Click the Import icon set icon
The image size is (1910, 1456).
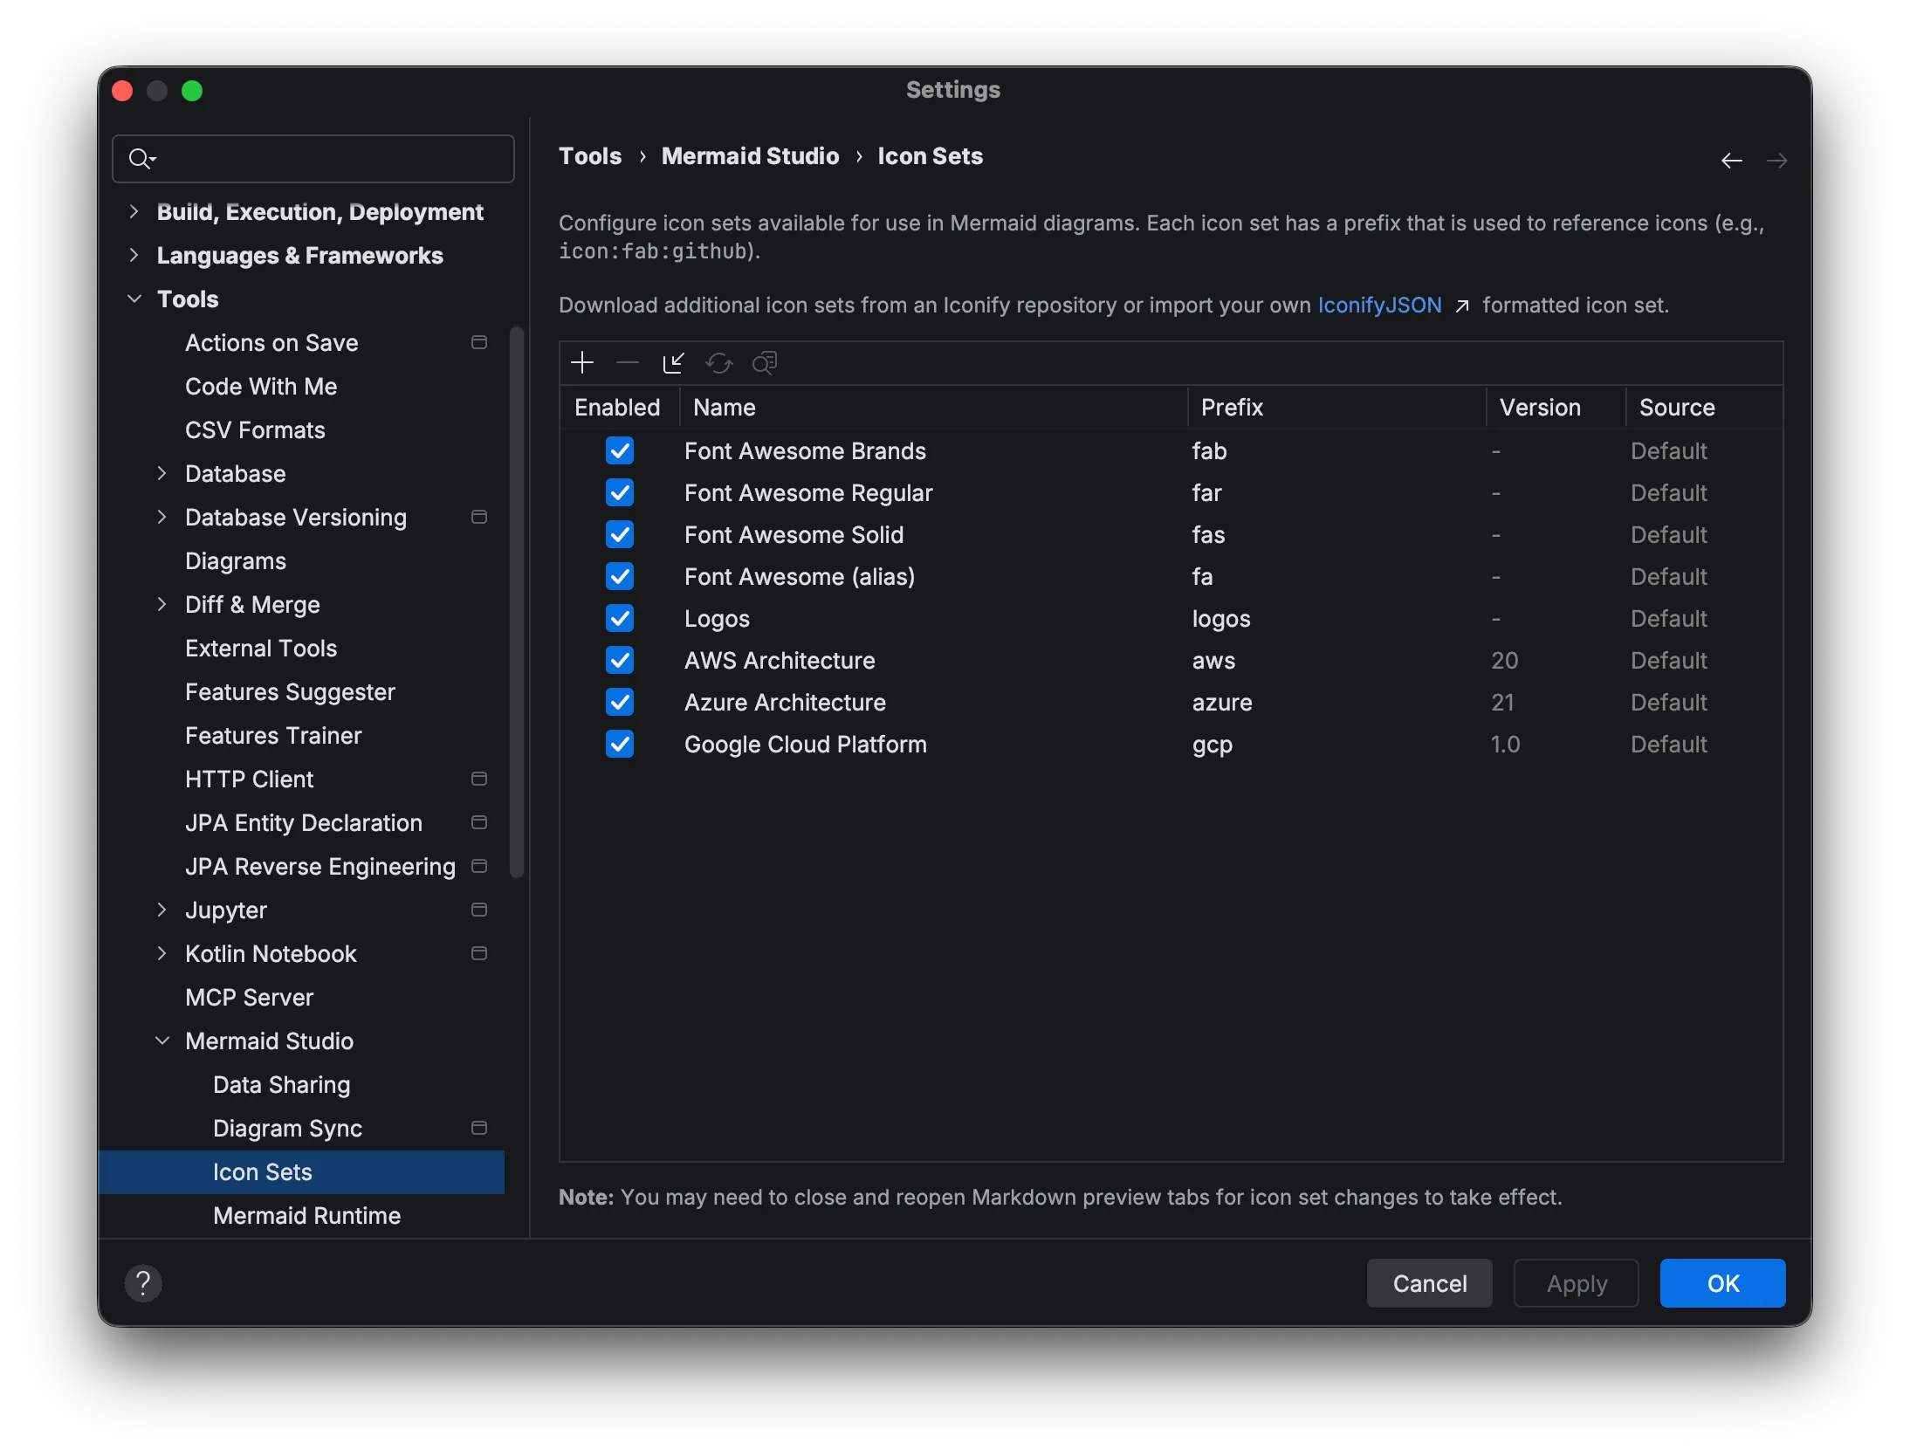point(673,362)
